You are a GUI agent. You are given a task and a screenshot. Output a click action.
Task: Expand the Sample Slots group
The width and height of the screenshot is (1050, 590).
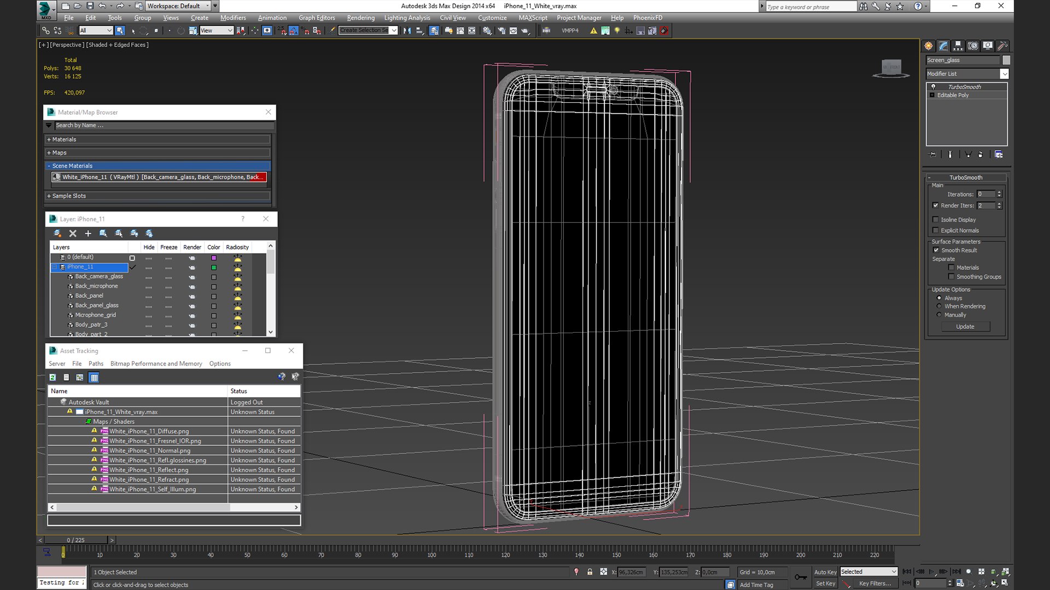tap(159, 196)
